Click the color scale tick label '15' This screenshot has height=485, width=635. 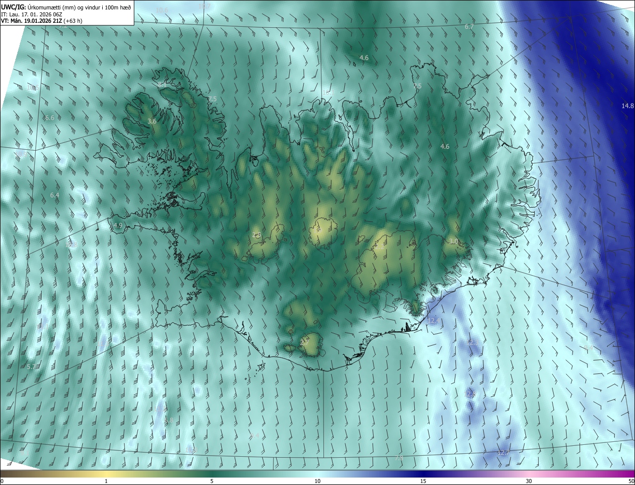(423, 481)
